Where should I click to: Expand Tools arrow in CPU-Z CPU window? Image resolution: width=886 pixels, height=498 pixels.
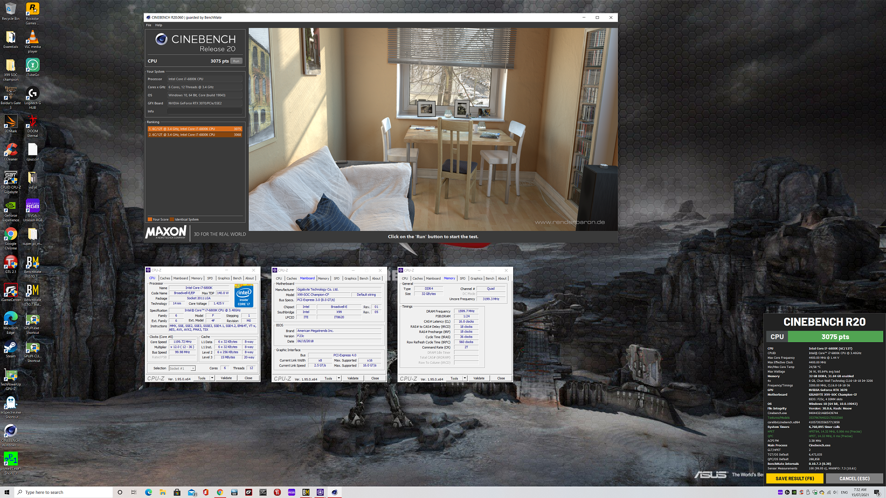tap(212, 378)
